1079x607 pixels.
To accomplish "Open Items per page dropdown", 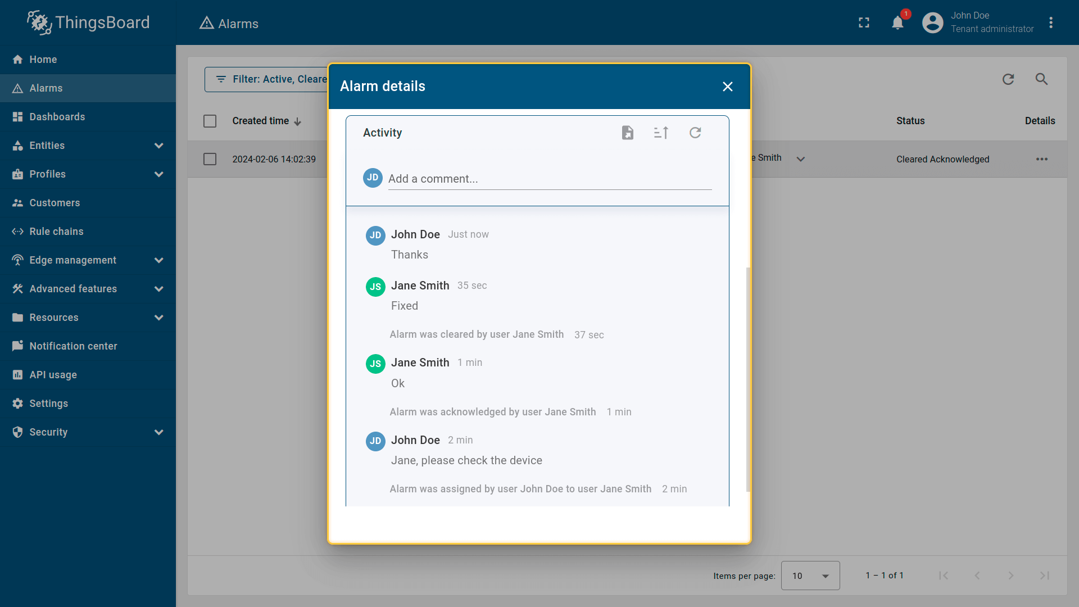I will tap(810, 576).
